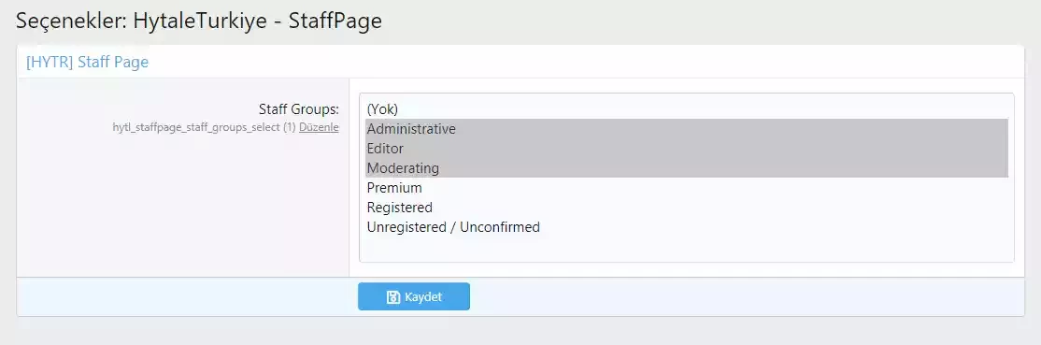
Task: Select the Registered group option
Action: (x=687, y=208)
